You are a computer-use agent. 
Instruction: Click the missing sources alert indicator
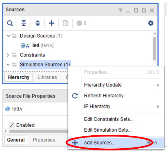click(81, 23)
